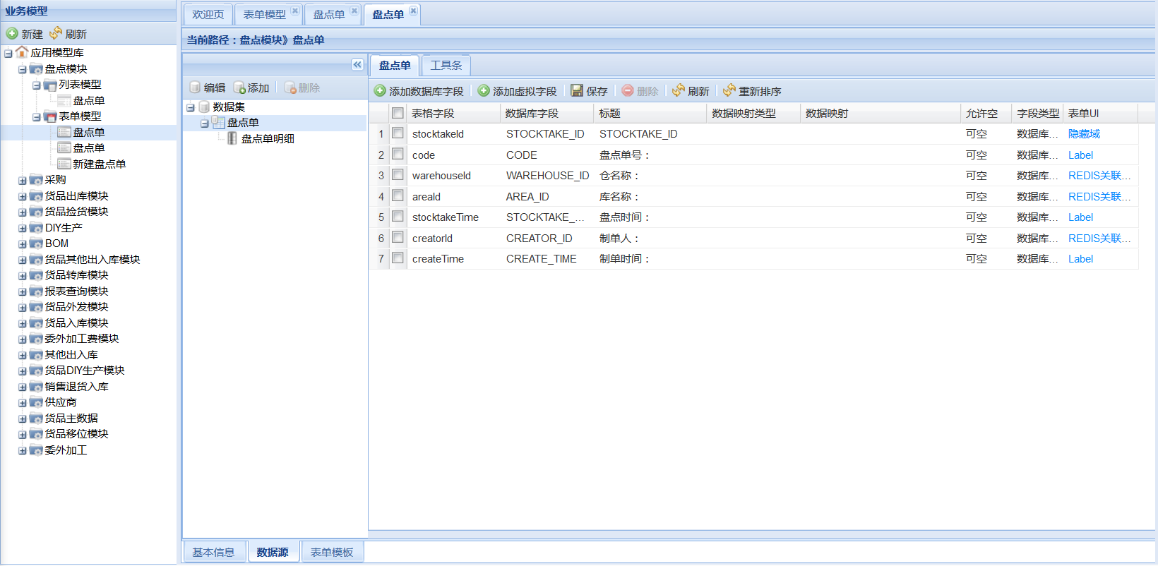This screenshot has width=1158, height=566.
Task: Click the 刷新 icon in field toolbar
Action: click(679, 91)
